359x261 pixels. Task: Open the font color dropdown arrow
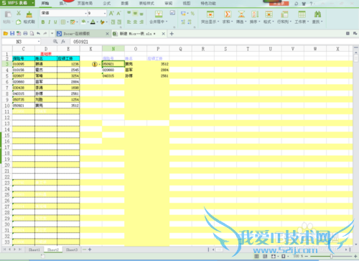98,22
